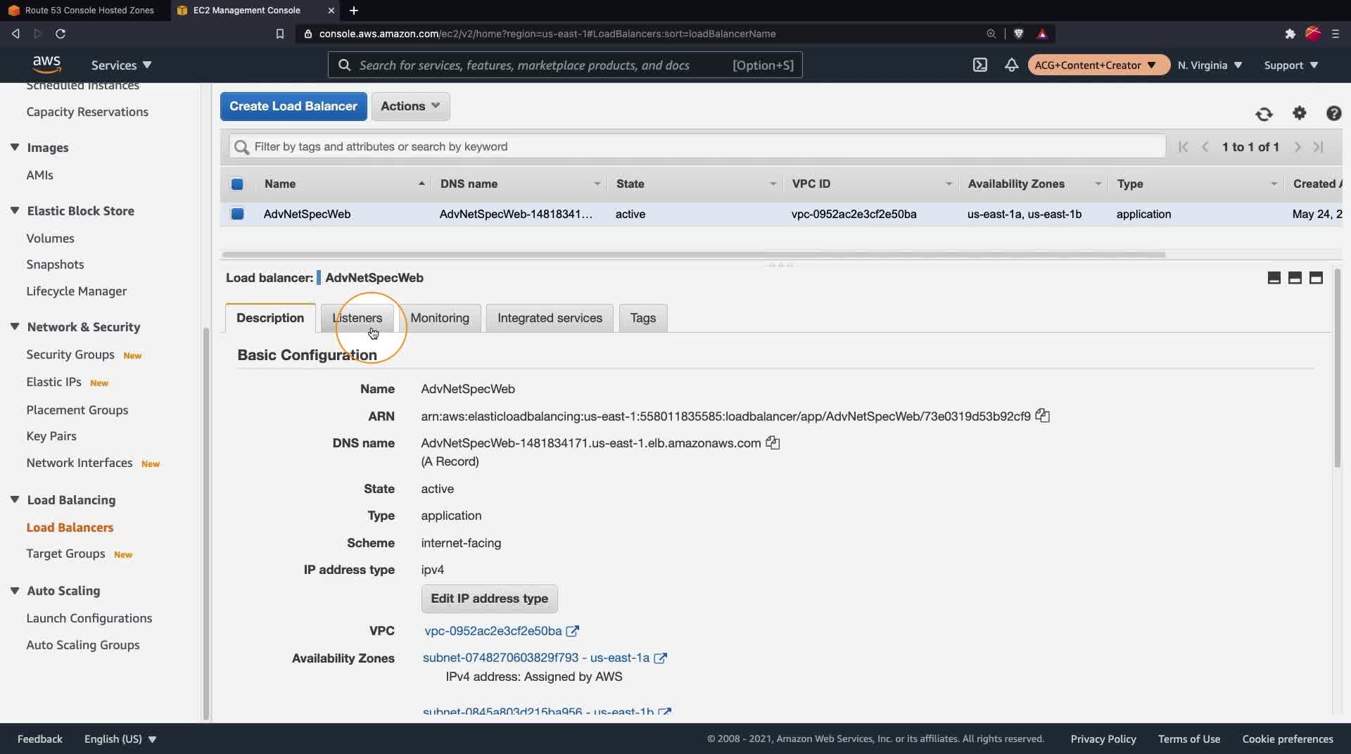The image size is (1351, 754).
Task: Click Edit IP address type button
Action: coord(489,599)
